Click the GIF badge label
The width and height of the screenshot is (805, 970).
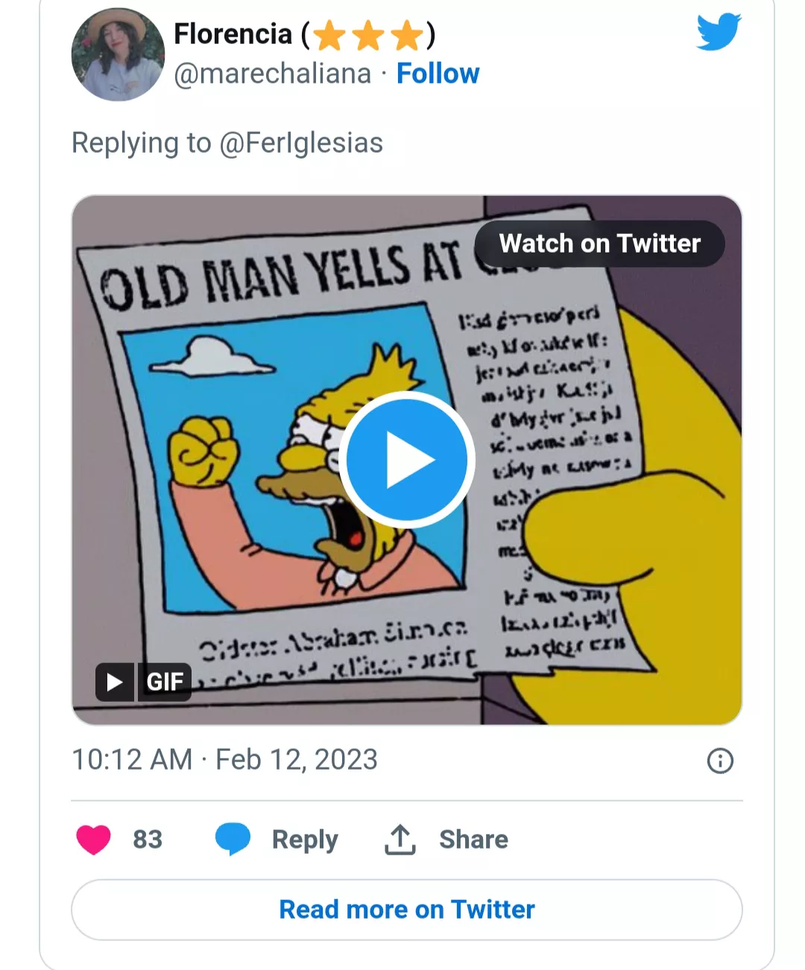(165, 682)
